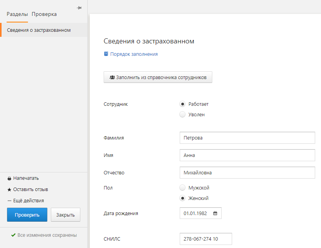Screen dimensions: 321x248
Task: Click the printer icon beside Напечатать
Action: pos(9,179)
